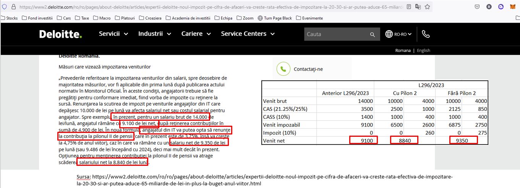Image resolution: width=520 pixels, height=188 pixels.
Task: Click the 'Venit brut' row label
Action: coord(275,101)
